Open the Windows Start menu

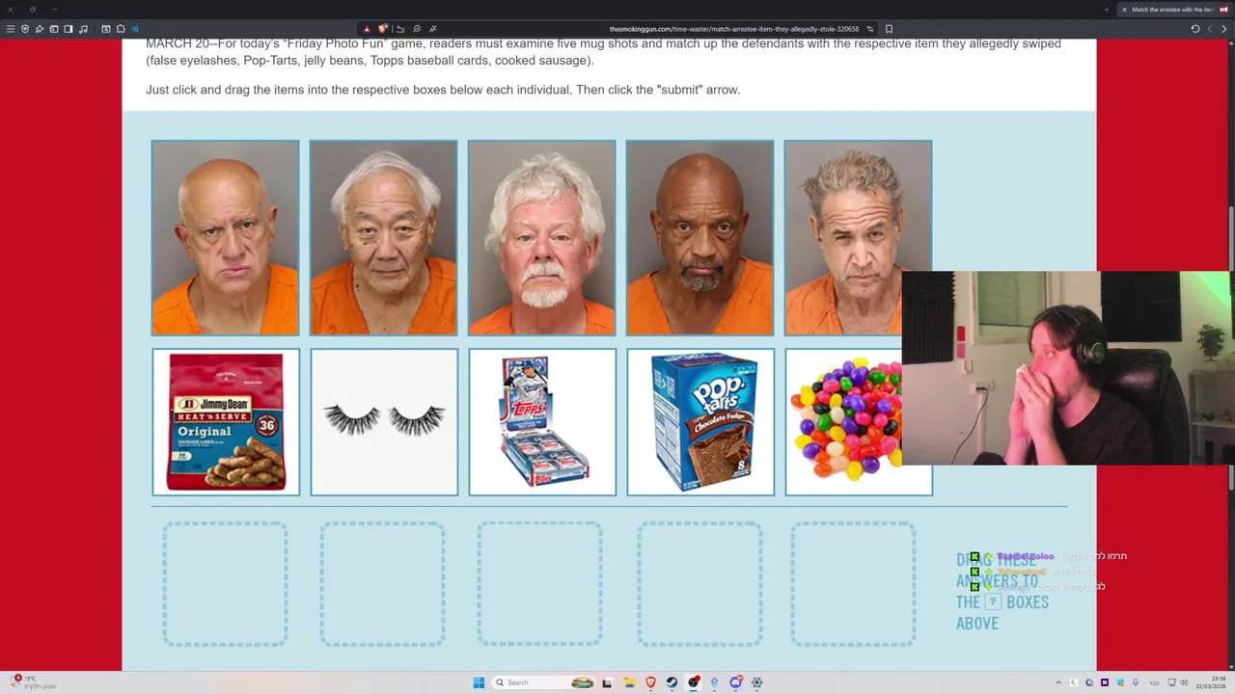[x=479, y=682]
